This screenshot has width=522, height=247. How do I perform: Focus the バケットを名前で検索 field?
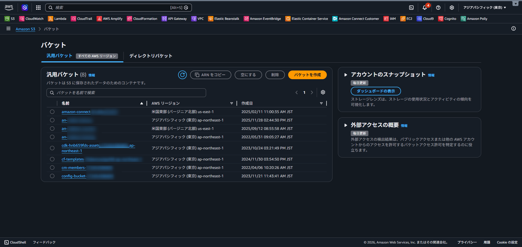click(126, 93)
